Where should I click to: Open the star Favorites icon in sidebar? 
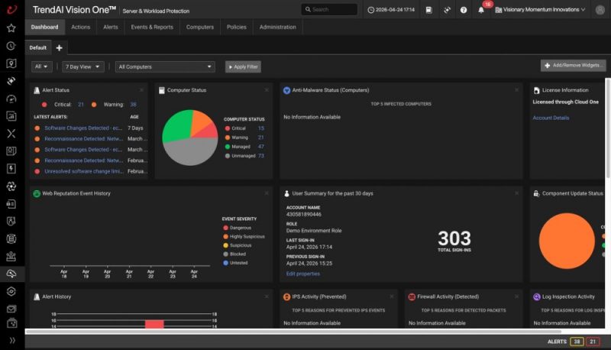tap(11, 28)
